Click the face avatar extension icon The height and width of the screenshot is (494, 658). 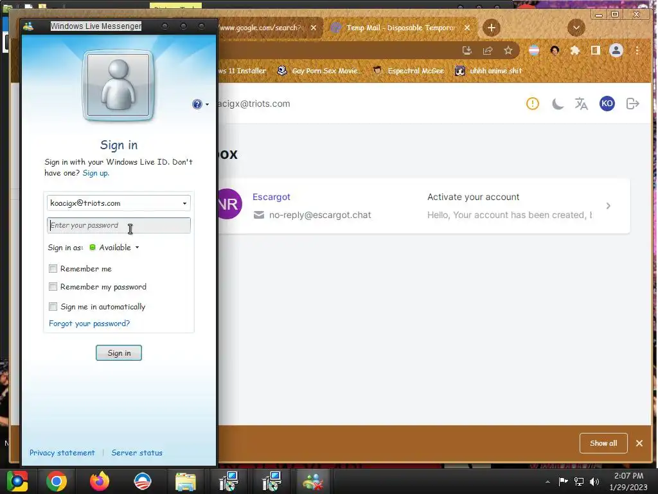(555, 51)
